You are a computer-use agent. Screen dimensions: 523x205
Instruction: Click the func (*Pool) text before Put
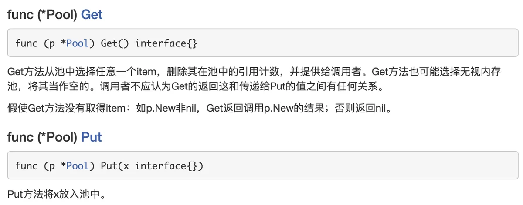tap(43, 137)
